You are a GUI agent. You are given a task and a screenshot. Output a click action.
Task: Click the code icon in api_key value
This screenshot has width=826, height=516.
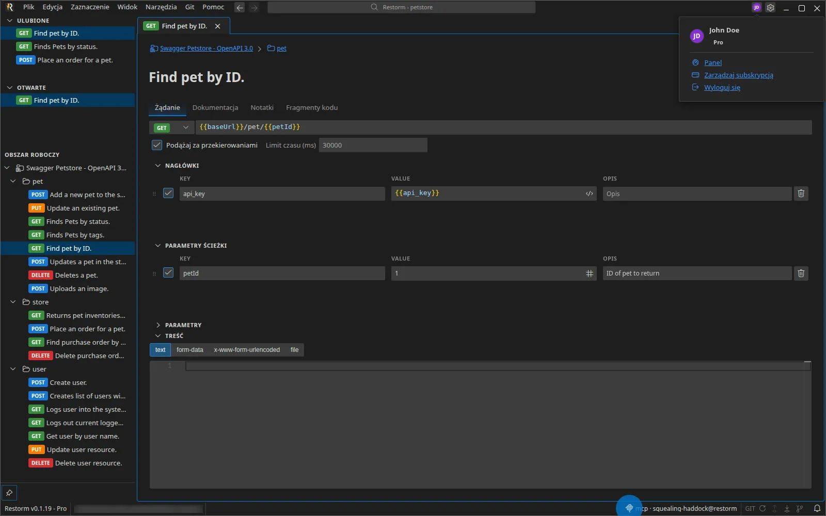click(x=589, y=193)
